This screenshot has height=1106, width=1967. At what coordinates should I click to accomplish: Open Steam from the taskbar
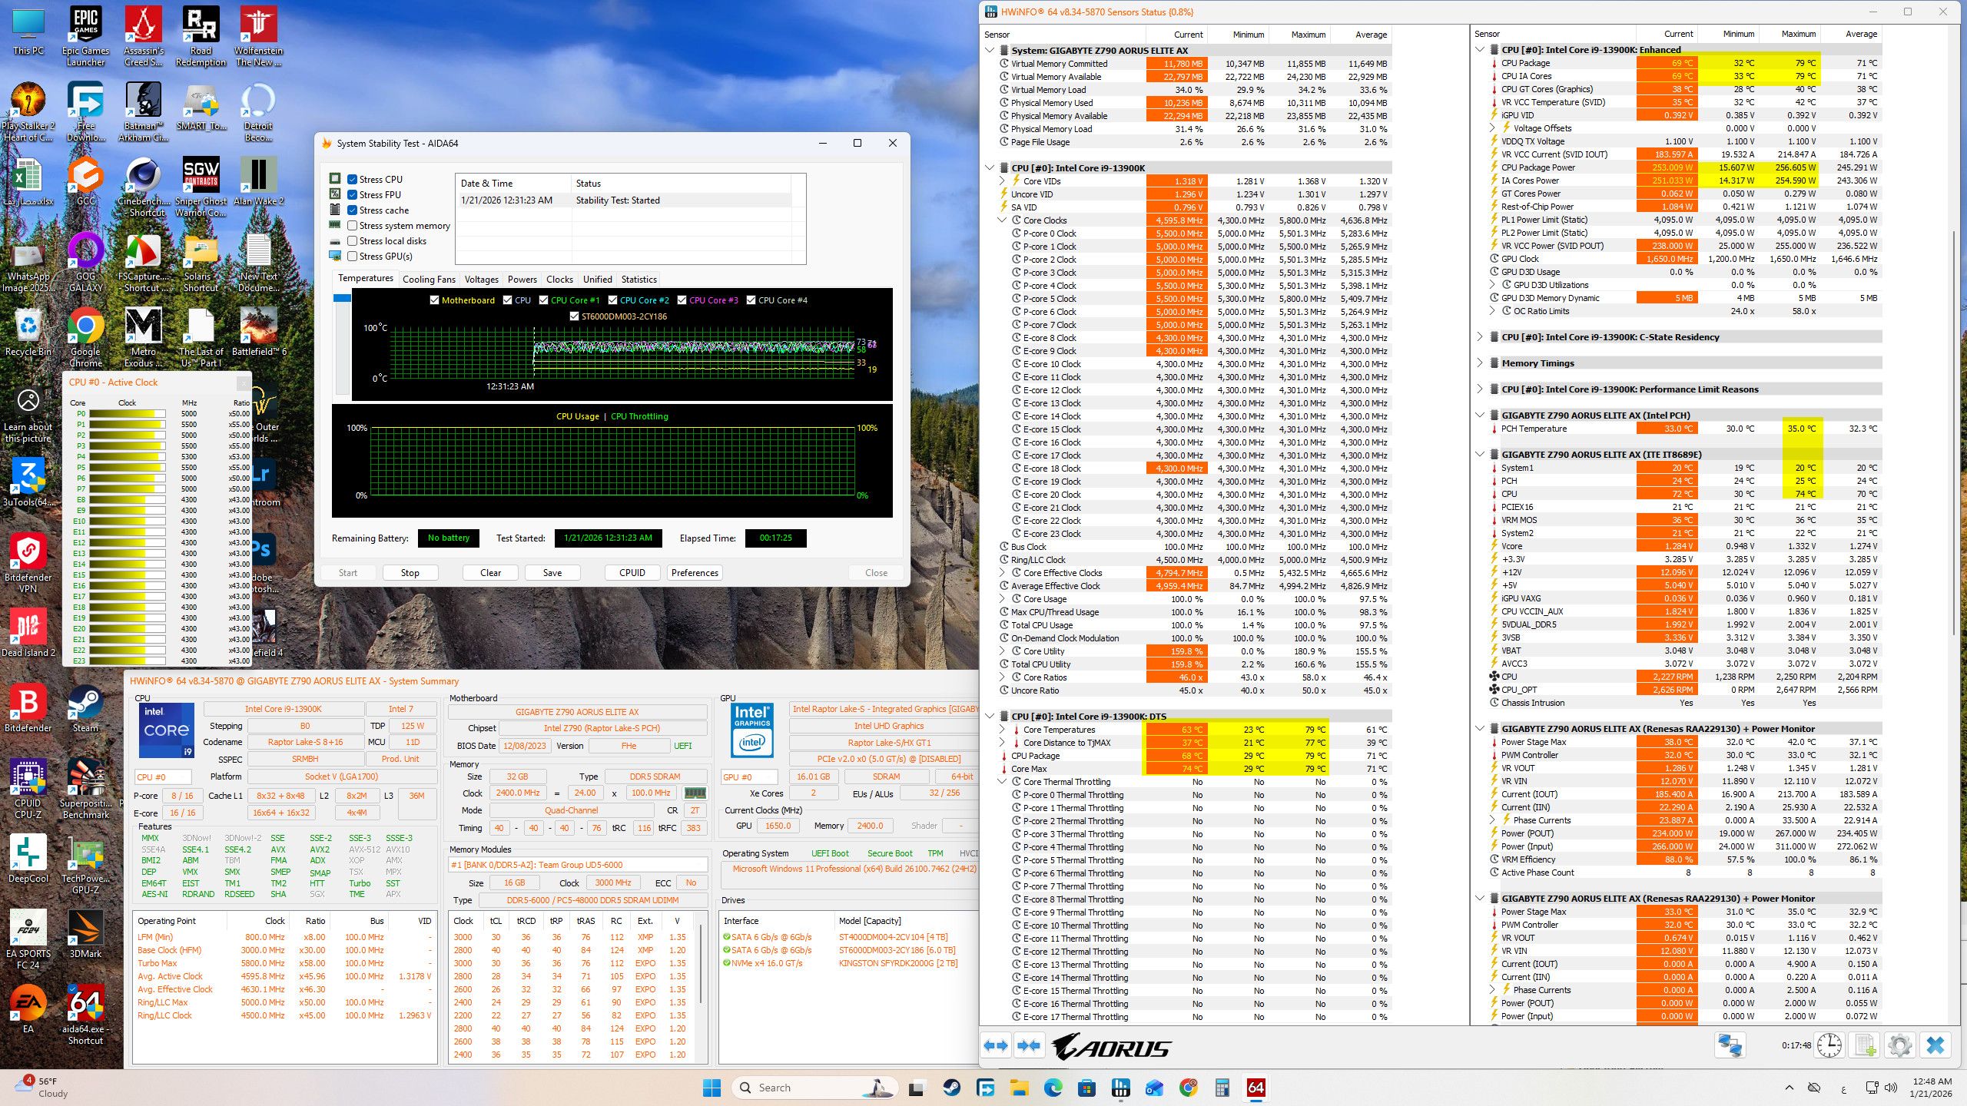[x=951, y=1088]
